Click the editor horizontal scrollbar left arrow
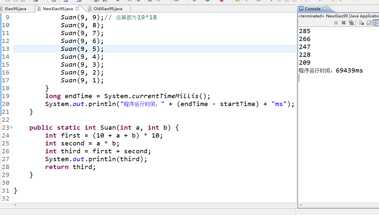The width and height of the screenshot is (379, 215). coord(15,205)
